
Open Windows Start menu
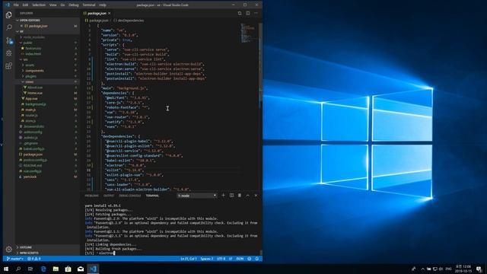coord(6,269)
